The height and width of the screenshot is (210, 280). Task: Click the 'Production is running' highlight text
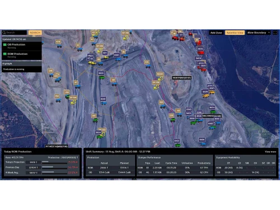point(13,69)
